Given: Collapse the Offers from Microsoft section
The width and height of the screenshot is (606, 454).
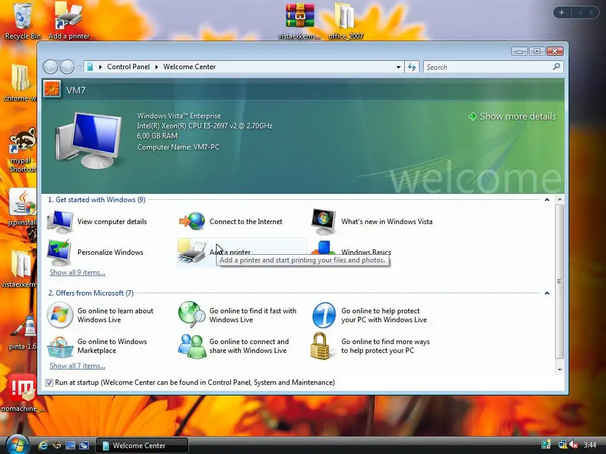Looking at the screenshot, I should click(547, 293).
